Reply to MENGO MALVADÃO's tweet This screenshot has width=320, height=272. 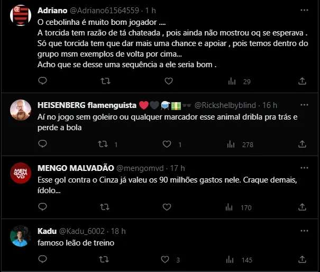tap(43, 207)
